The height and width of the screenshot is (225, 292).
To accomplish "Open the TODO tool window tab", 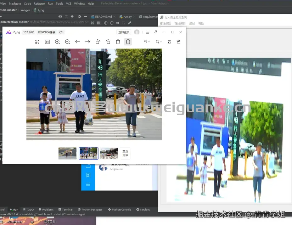I will coord(28,210).
